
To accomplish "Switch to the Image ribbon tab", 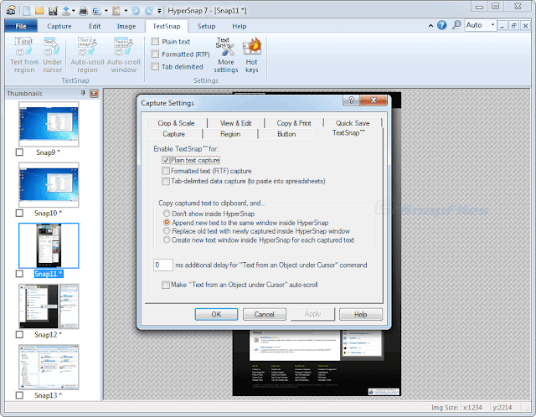I will 126,26.
